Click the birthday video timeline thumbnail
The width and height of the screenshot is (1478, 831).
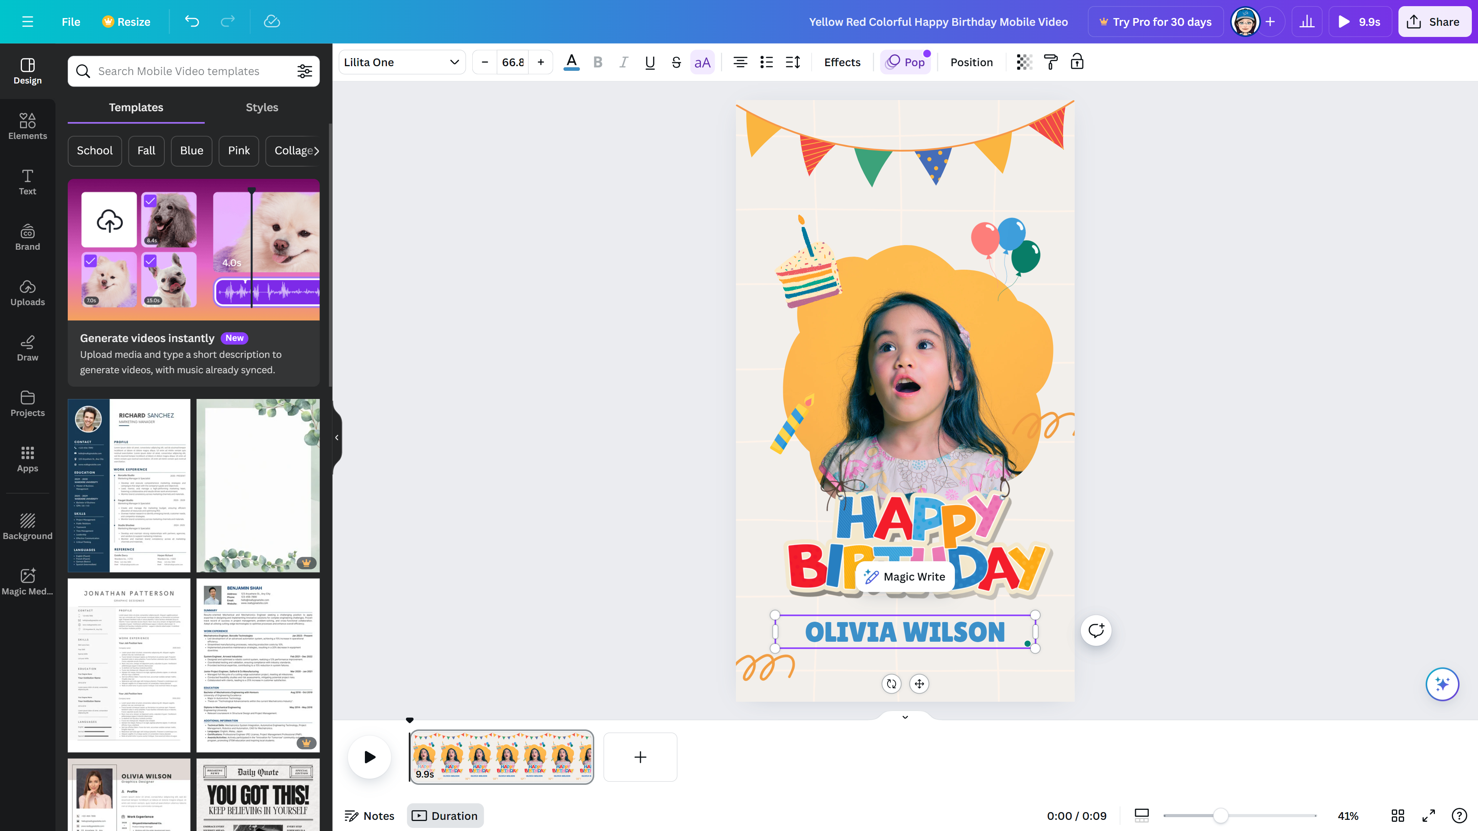(502, 757)
